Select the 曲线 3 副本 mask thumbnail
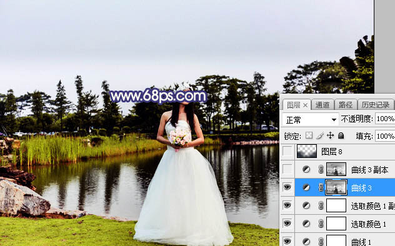The image size is (395, 246). 336,169
